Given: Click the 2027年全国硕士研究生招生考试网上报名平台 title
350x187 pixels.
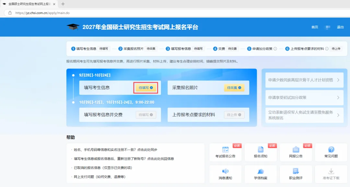Looking at the screenshot, I should pos(140,27).
